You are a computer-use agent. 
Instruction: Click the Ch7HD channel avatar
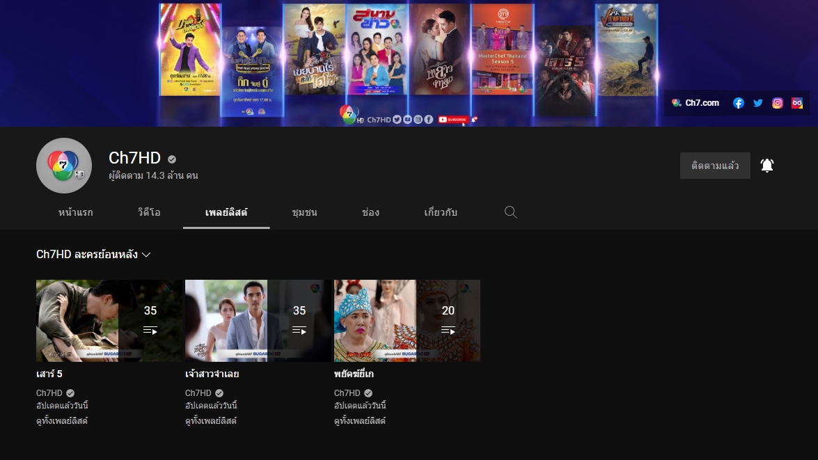[63, 166]
